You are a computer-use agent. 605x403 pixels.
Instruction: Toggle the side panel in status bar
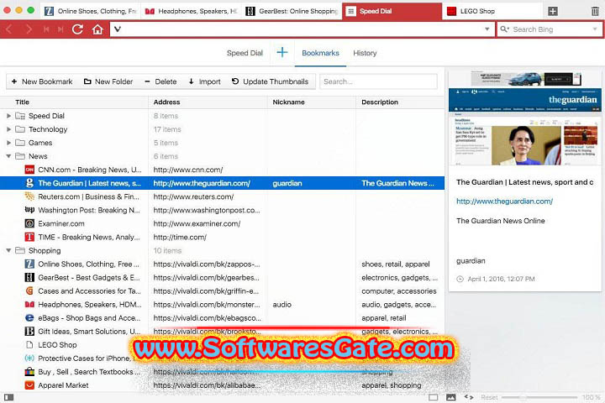tap(9, 397)
